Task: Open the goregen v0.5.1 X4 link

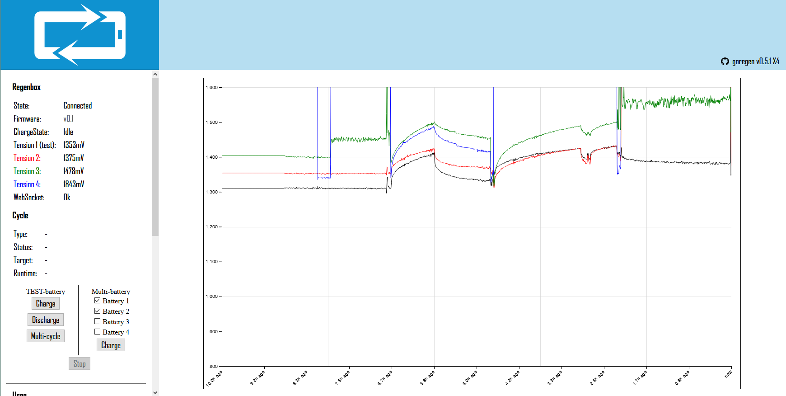Action: tap(755, 61)
